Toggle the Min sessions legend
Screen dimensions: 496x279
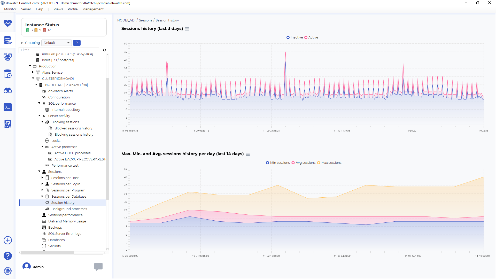(x=278, y=163)
